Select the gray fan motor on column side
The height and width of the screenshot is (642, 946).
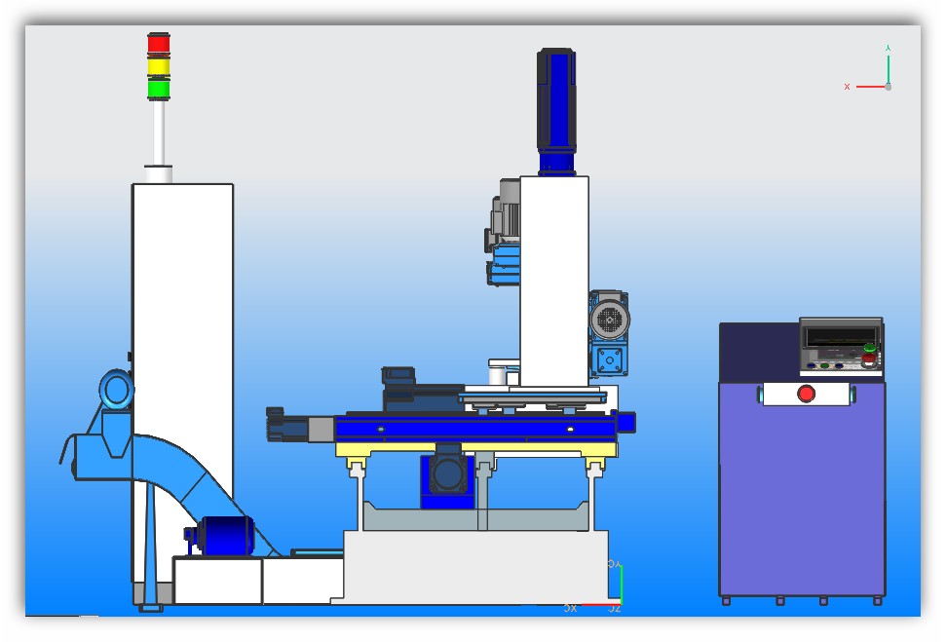(x=610, y=320)
